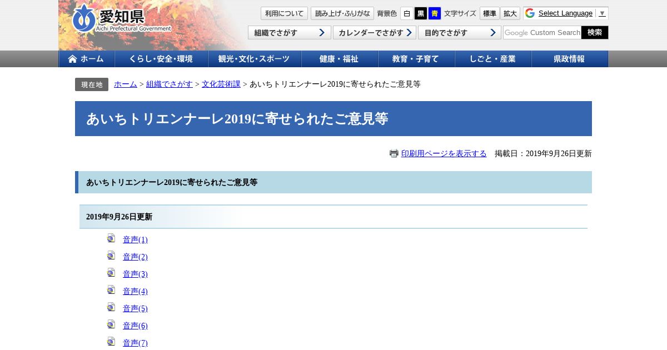Follow the 組織でさがす breadcrumb link

(170, 84)
